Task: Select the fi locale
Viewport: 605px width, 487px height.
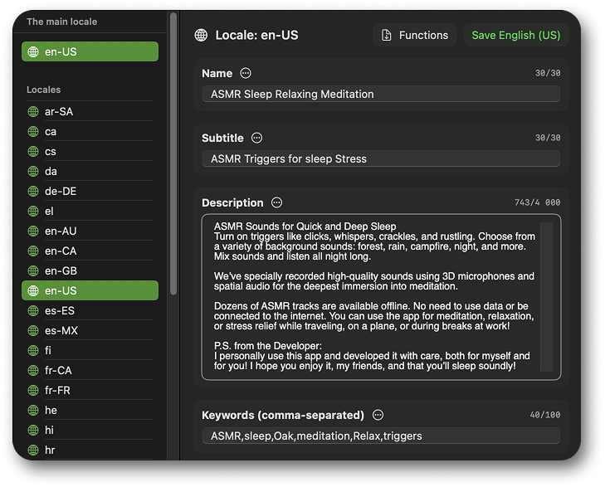Action: [x=90, y=350]
